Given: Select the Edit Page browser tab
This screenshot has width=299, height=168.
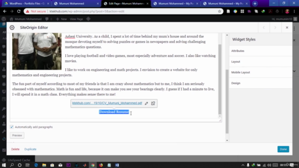Looking at the screenshot, I should pos(126,3).
